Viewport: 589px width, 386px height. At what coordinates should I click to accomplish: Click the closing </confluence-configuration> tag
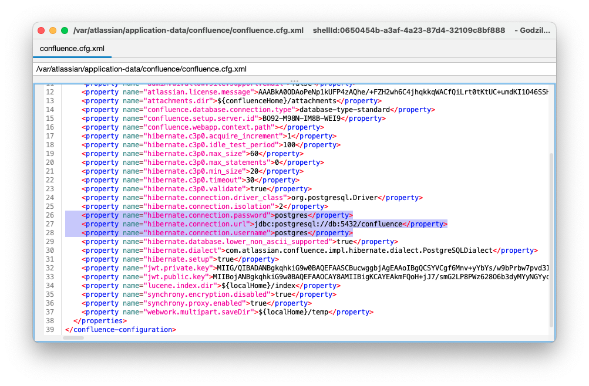120,330
